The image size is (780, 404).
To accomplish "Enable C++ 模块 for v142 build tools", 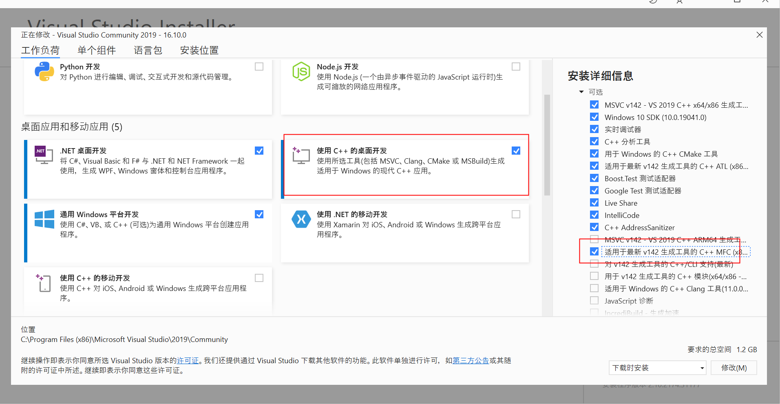I will tap(594, 276).
